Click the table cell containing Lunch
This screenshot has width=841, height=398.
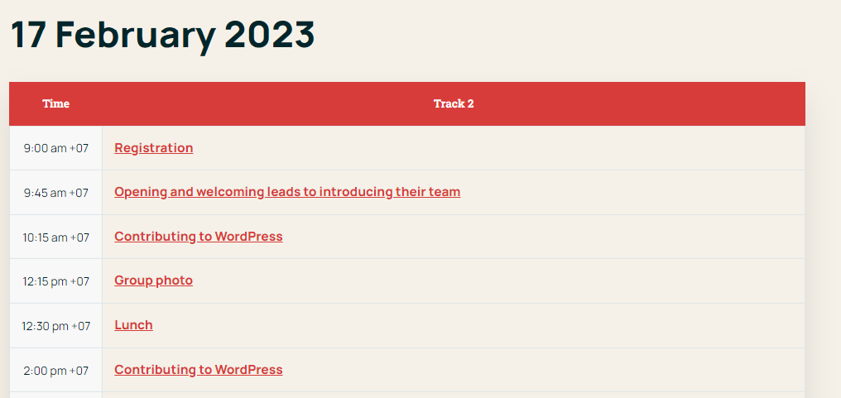point(454,325)
